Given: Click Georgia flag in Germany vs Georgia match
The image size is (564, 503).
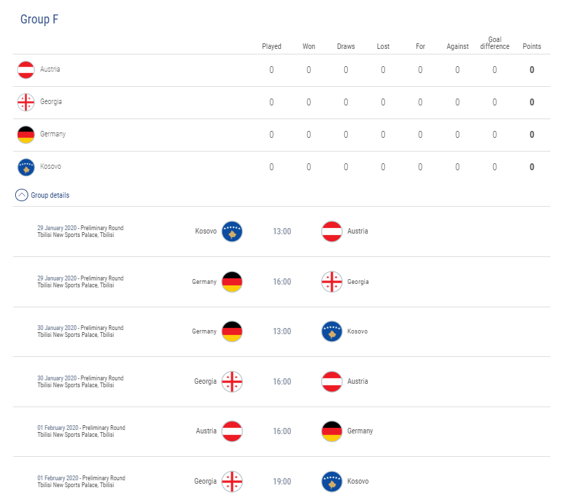Looking at the screenshot, I should click(332, 282).
